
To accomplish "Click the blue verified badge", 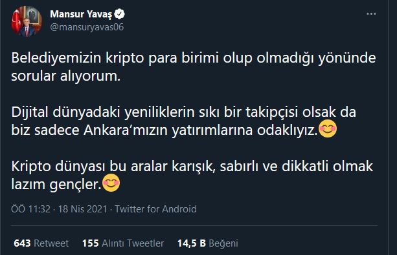I will [x=120, y=14].
